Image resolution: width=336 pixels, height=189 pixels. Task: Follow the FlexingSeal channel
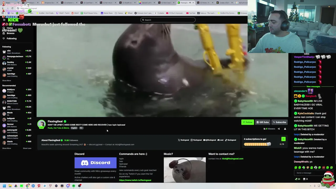point(248,122)
